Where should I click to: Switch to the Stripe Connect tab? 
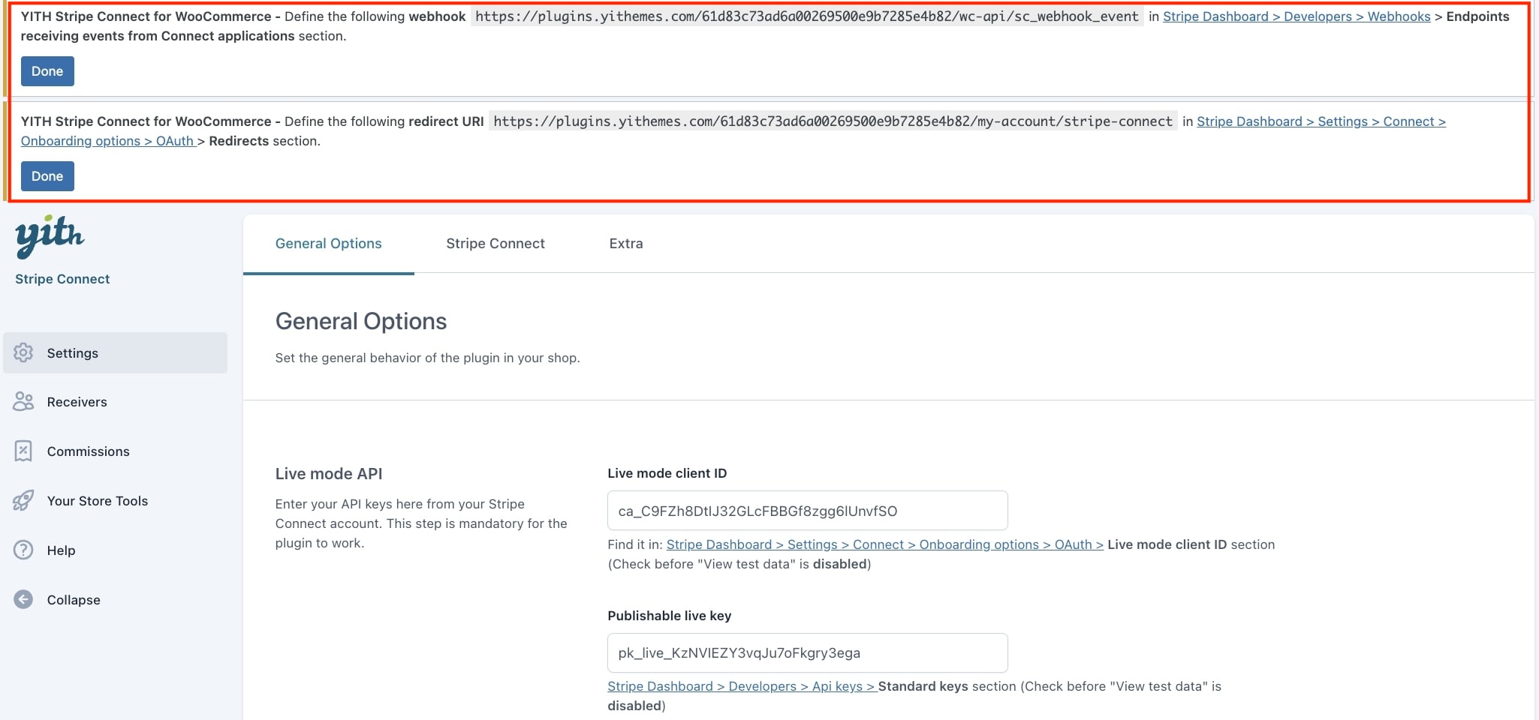pos(495,244)
